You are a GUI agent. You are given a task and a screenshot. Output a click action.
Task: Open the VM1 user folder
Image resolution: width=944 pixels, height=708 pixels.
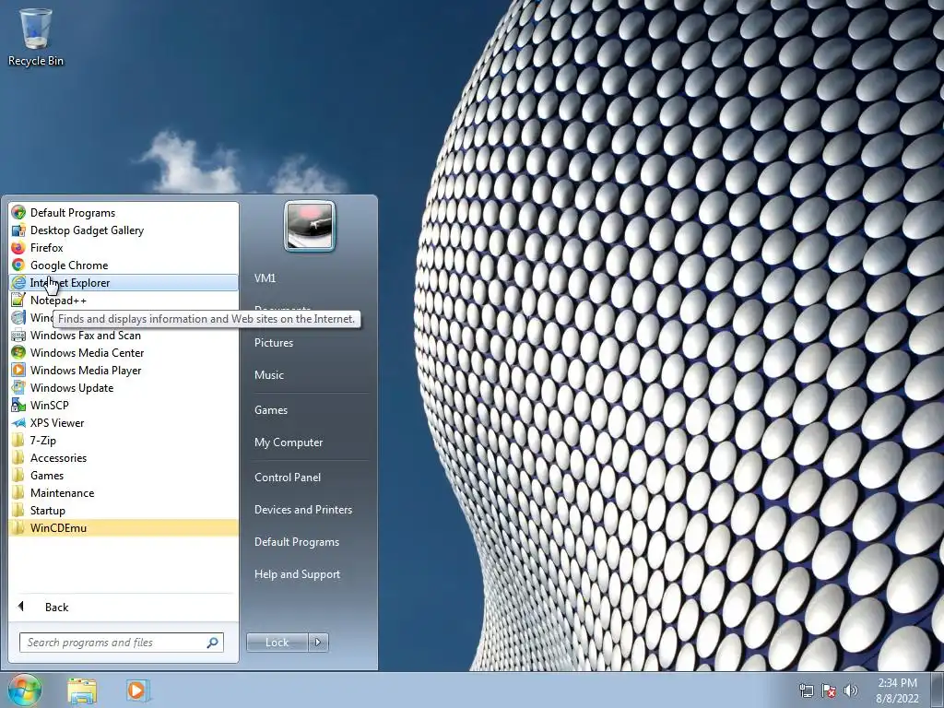[x=265, y=278]
